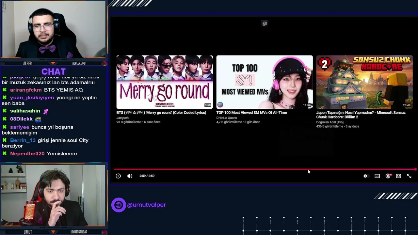The height and width of the screenshot is (235, 418).
Task: Click the Instagram icon next to ALPEER.JPG
Action: coord(104,63)
